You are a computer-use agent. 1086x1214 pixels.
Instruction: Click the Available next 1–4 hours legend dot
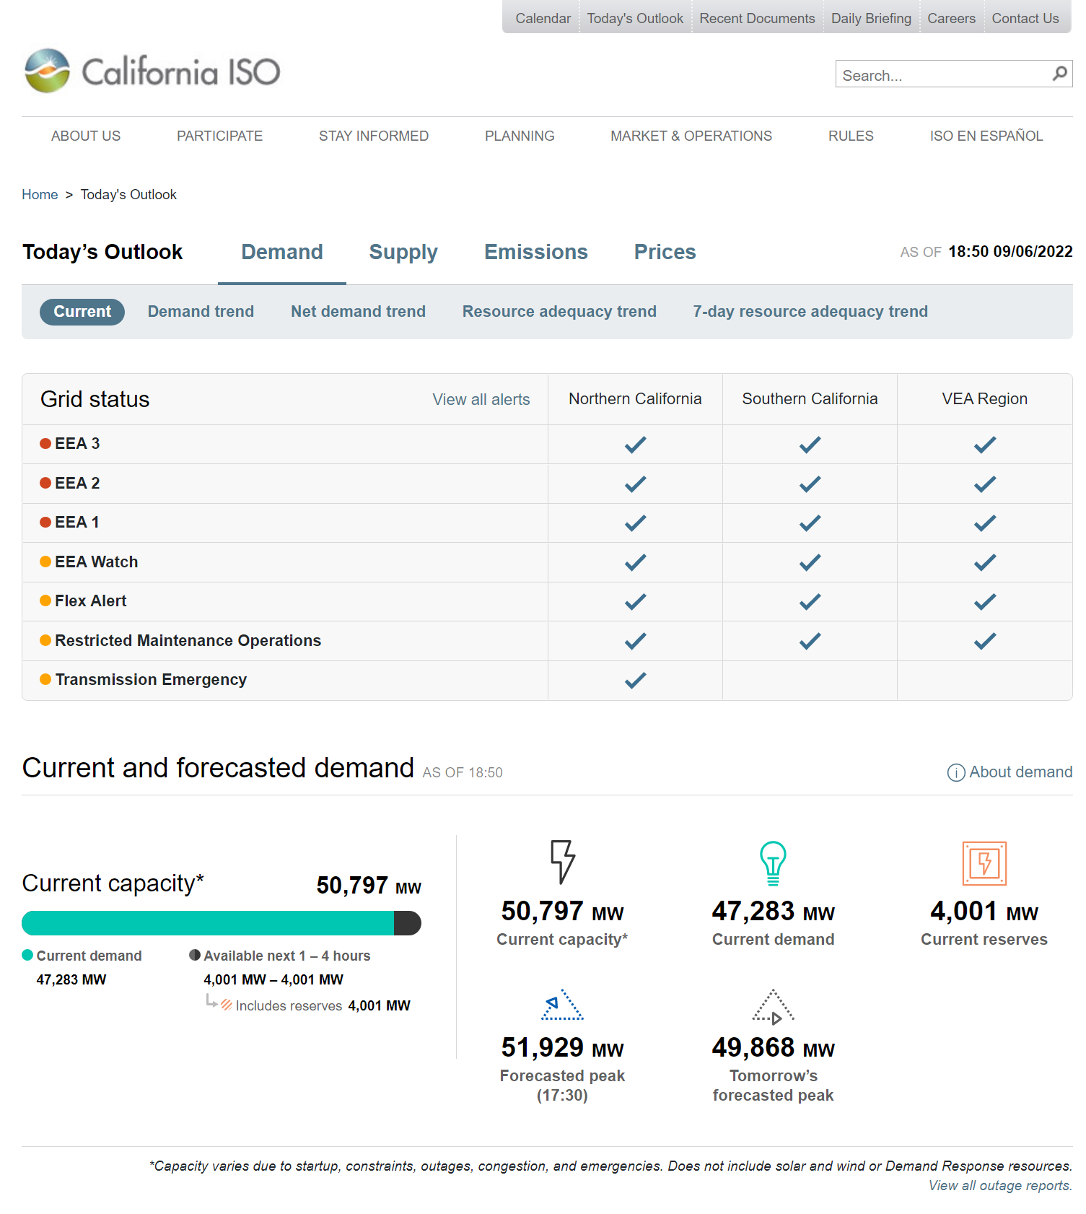[195, 955]
